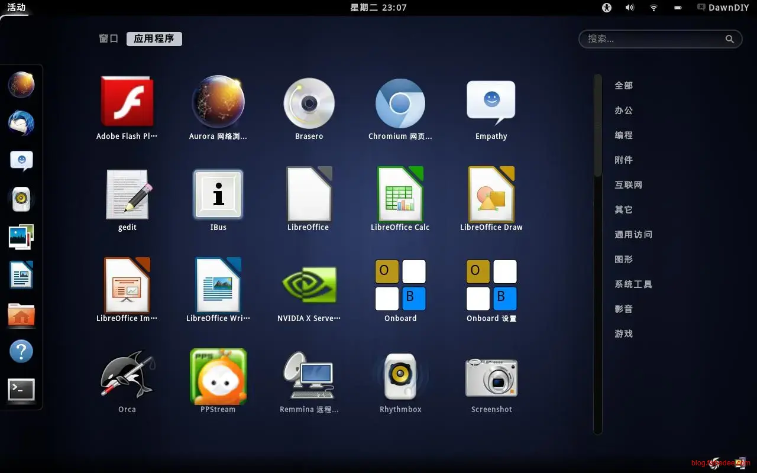Launch LibreOffice Calc spreadsheet
The image size is (757, 473).
pos(400,194)
